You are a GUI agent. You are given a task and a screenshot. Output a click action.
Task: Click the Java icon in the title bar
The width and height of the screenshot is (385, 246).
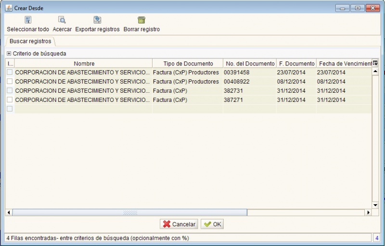pos(8,8)
